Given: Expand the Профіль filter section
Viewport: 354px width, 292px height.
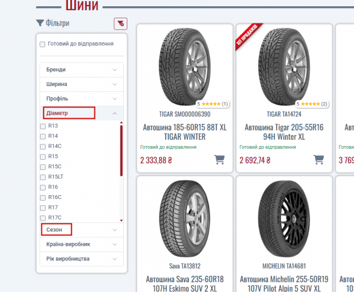Looking at the screenshot, I should pyautogui.click(x=82, y=99).
